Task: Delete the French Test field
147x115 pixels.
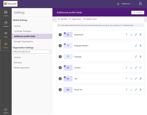Action: pos(140,90)
